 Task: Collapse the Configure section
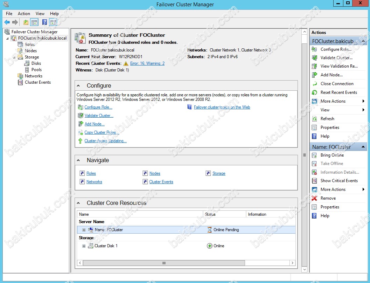78,86
